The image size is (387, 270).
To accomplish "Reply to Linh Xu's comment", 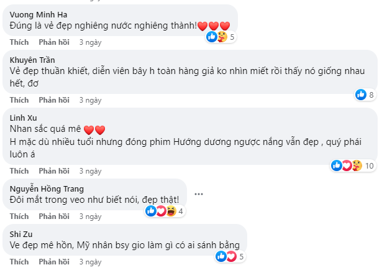I will point(53,170).
